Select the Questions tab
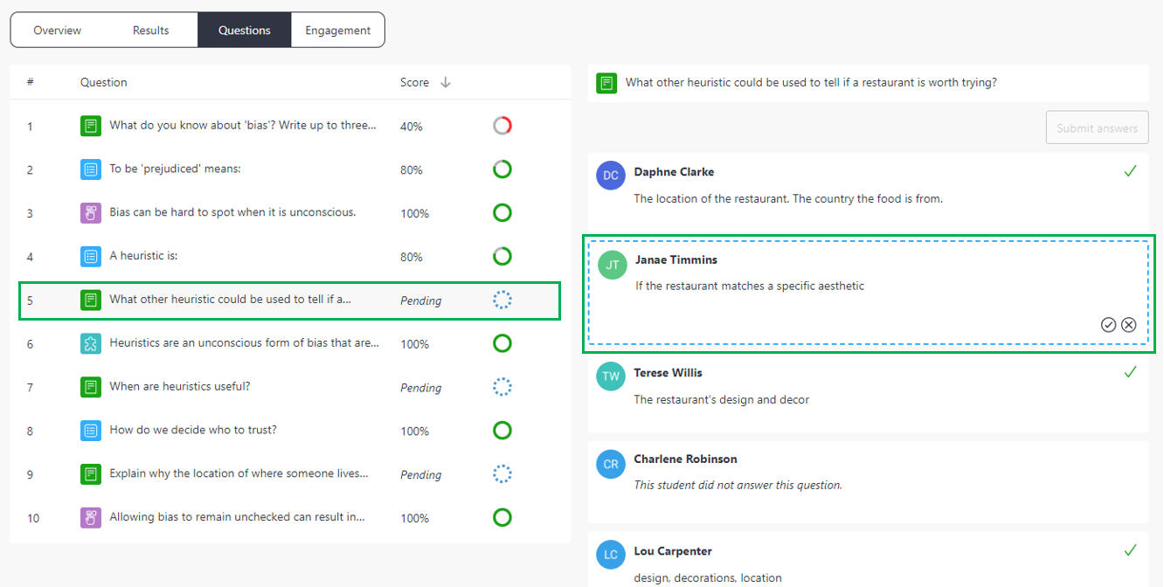 244,30
